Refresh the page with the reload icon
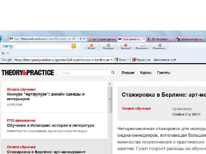The width and height of the screenshot is (206, 154). (x=81, y=39)
